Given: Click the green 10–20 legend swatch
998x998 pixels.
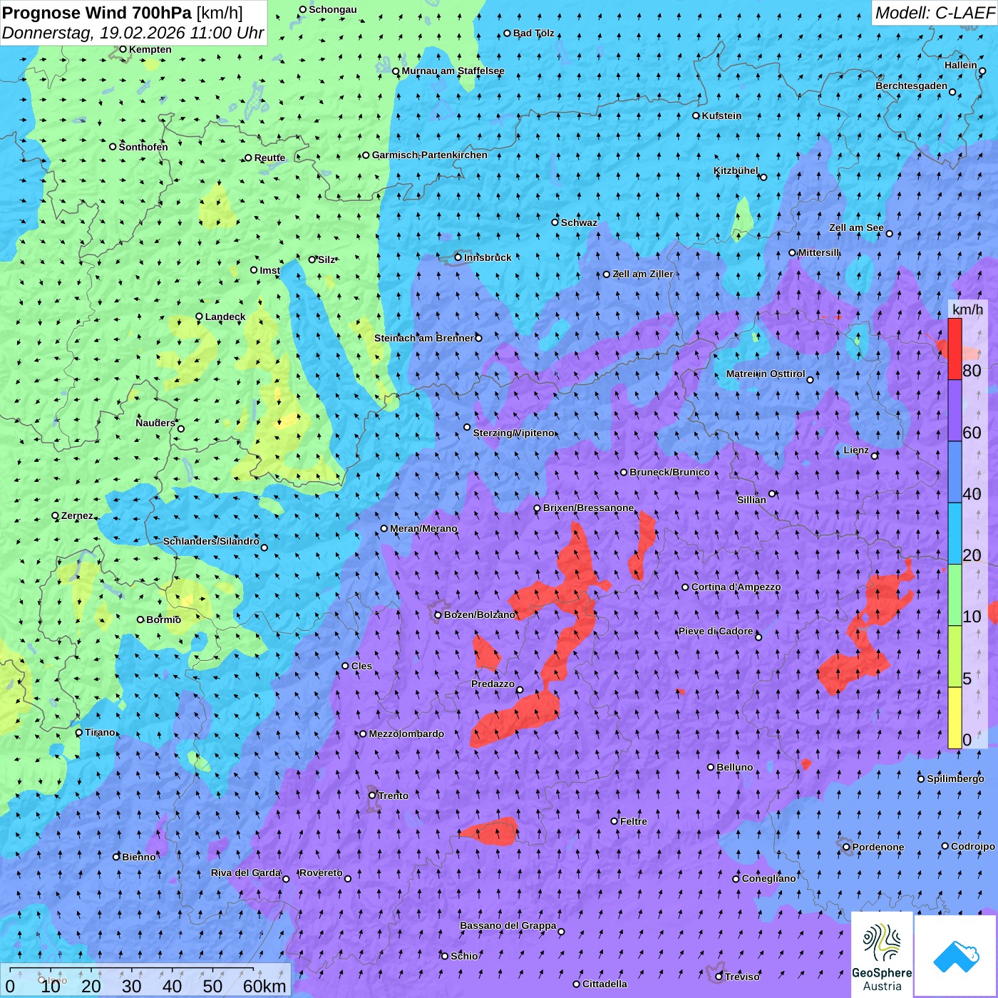Looking at the screenshot, I should [x=955, y=595].
